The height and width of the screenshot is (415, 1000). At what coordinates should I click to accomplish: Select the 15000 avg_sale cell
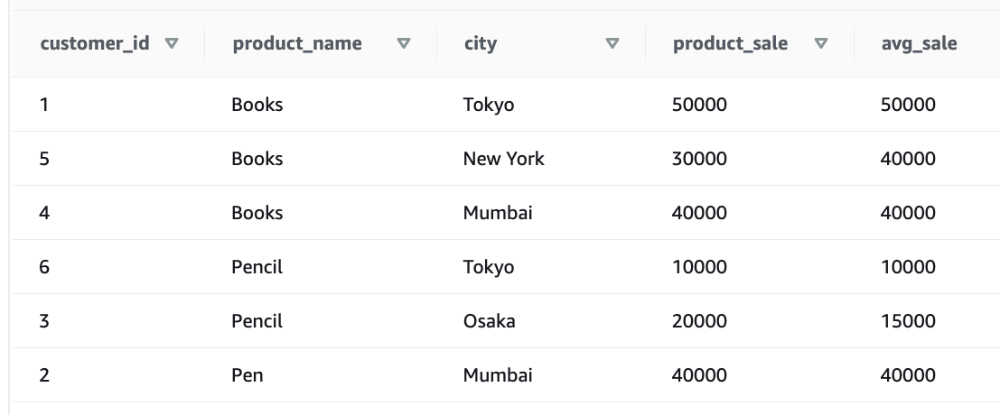click(908, 321)
